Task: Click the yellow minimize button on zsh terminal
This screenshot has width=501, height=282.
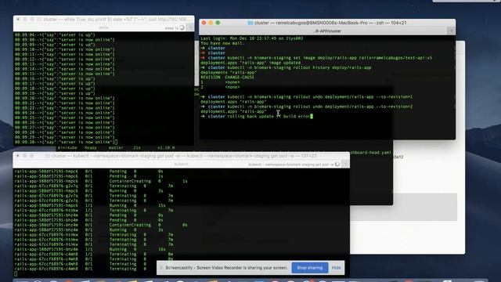Action: pyautogui.click(x=211, y=23)
